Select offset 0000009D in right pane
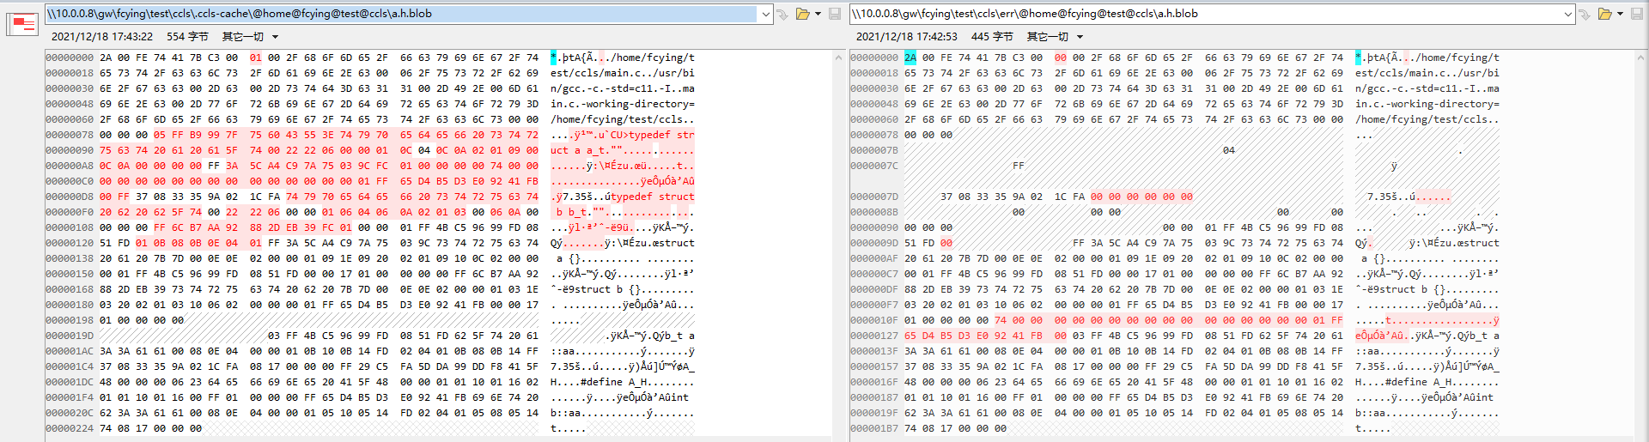Screen dimensions: 1649x442 tap(874, 243)
